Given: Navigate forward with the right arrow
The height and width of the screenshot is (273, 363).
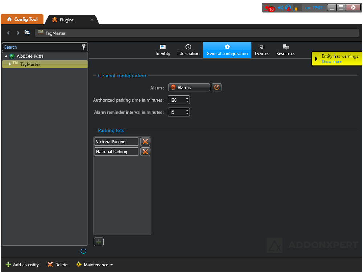Looking at the screenshot, I should point(18,33).
